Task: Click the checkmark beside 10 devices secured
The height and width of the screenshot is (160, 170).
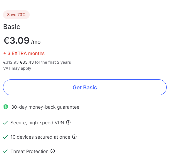Action: click(5, 137)
